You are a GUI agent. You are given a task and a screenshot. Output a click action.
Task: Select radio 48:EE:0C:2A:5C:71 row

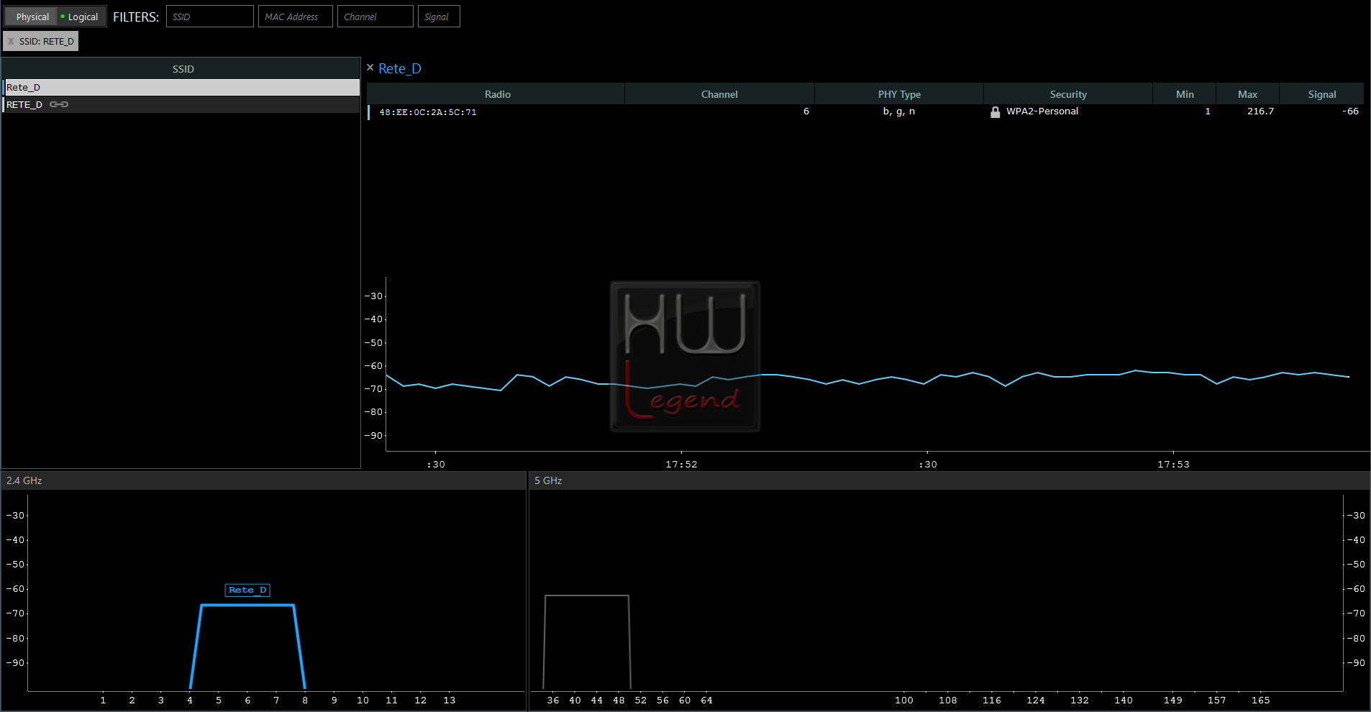(865, 111)
